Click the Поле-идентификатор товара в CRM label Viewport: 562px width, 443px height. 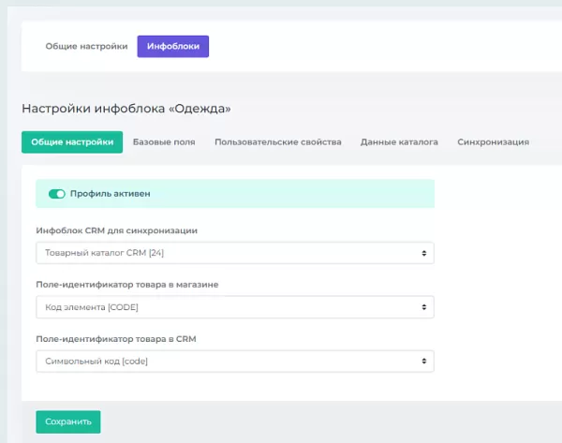point(116,339)
